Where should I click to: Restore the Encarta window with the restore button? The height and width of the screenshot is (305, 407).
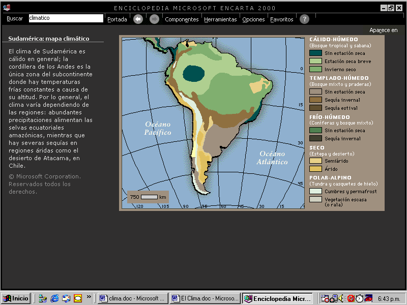[x=391, y=8]
